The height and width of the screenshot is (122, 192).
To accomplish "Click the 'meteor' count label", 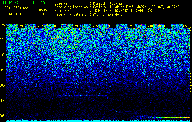I will coord(43,9).
